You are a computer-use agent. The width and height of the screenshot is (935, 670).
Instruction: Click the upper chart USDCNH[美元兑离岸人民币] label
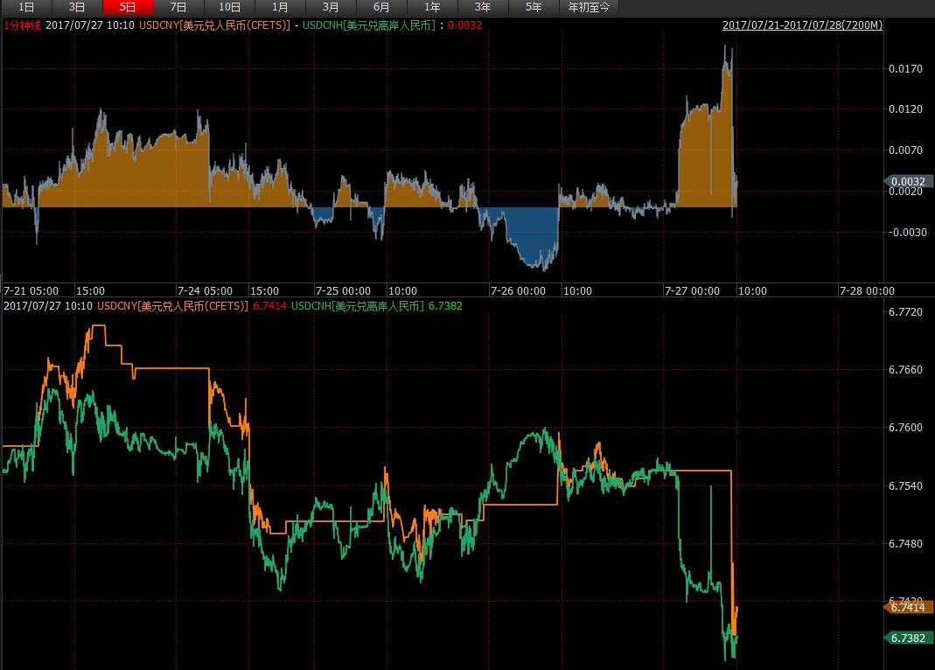click(x=369, y=25)
